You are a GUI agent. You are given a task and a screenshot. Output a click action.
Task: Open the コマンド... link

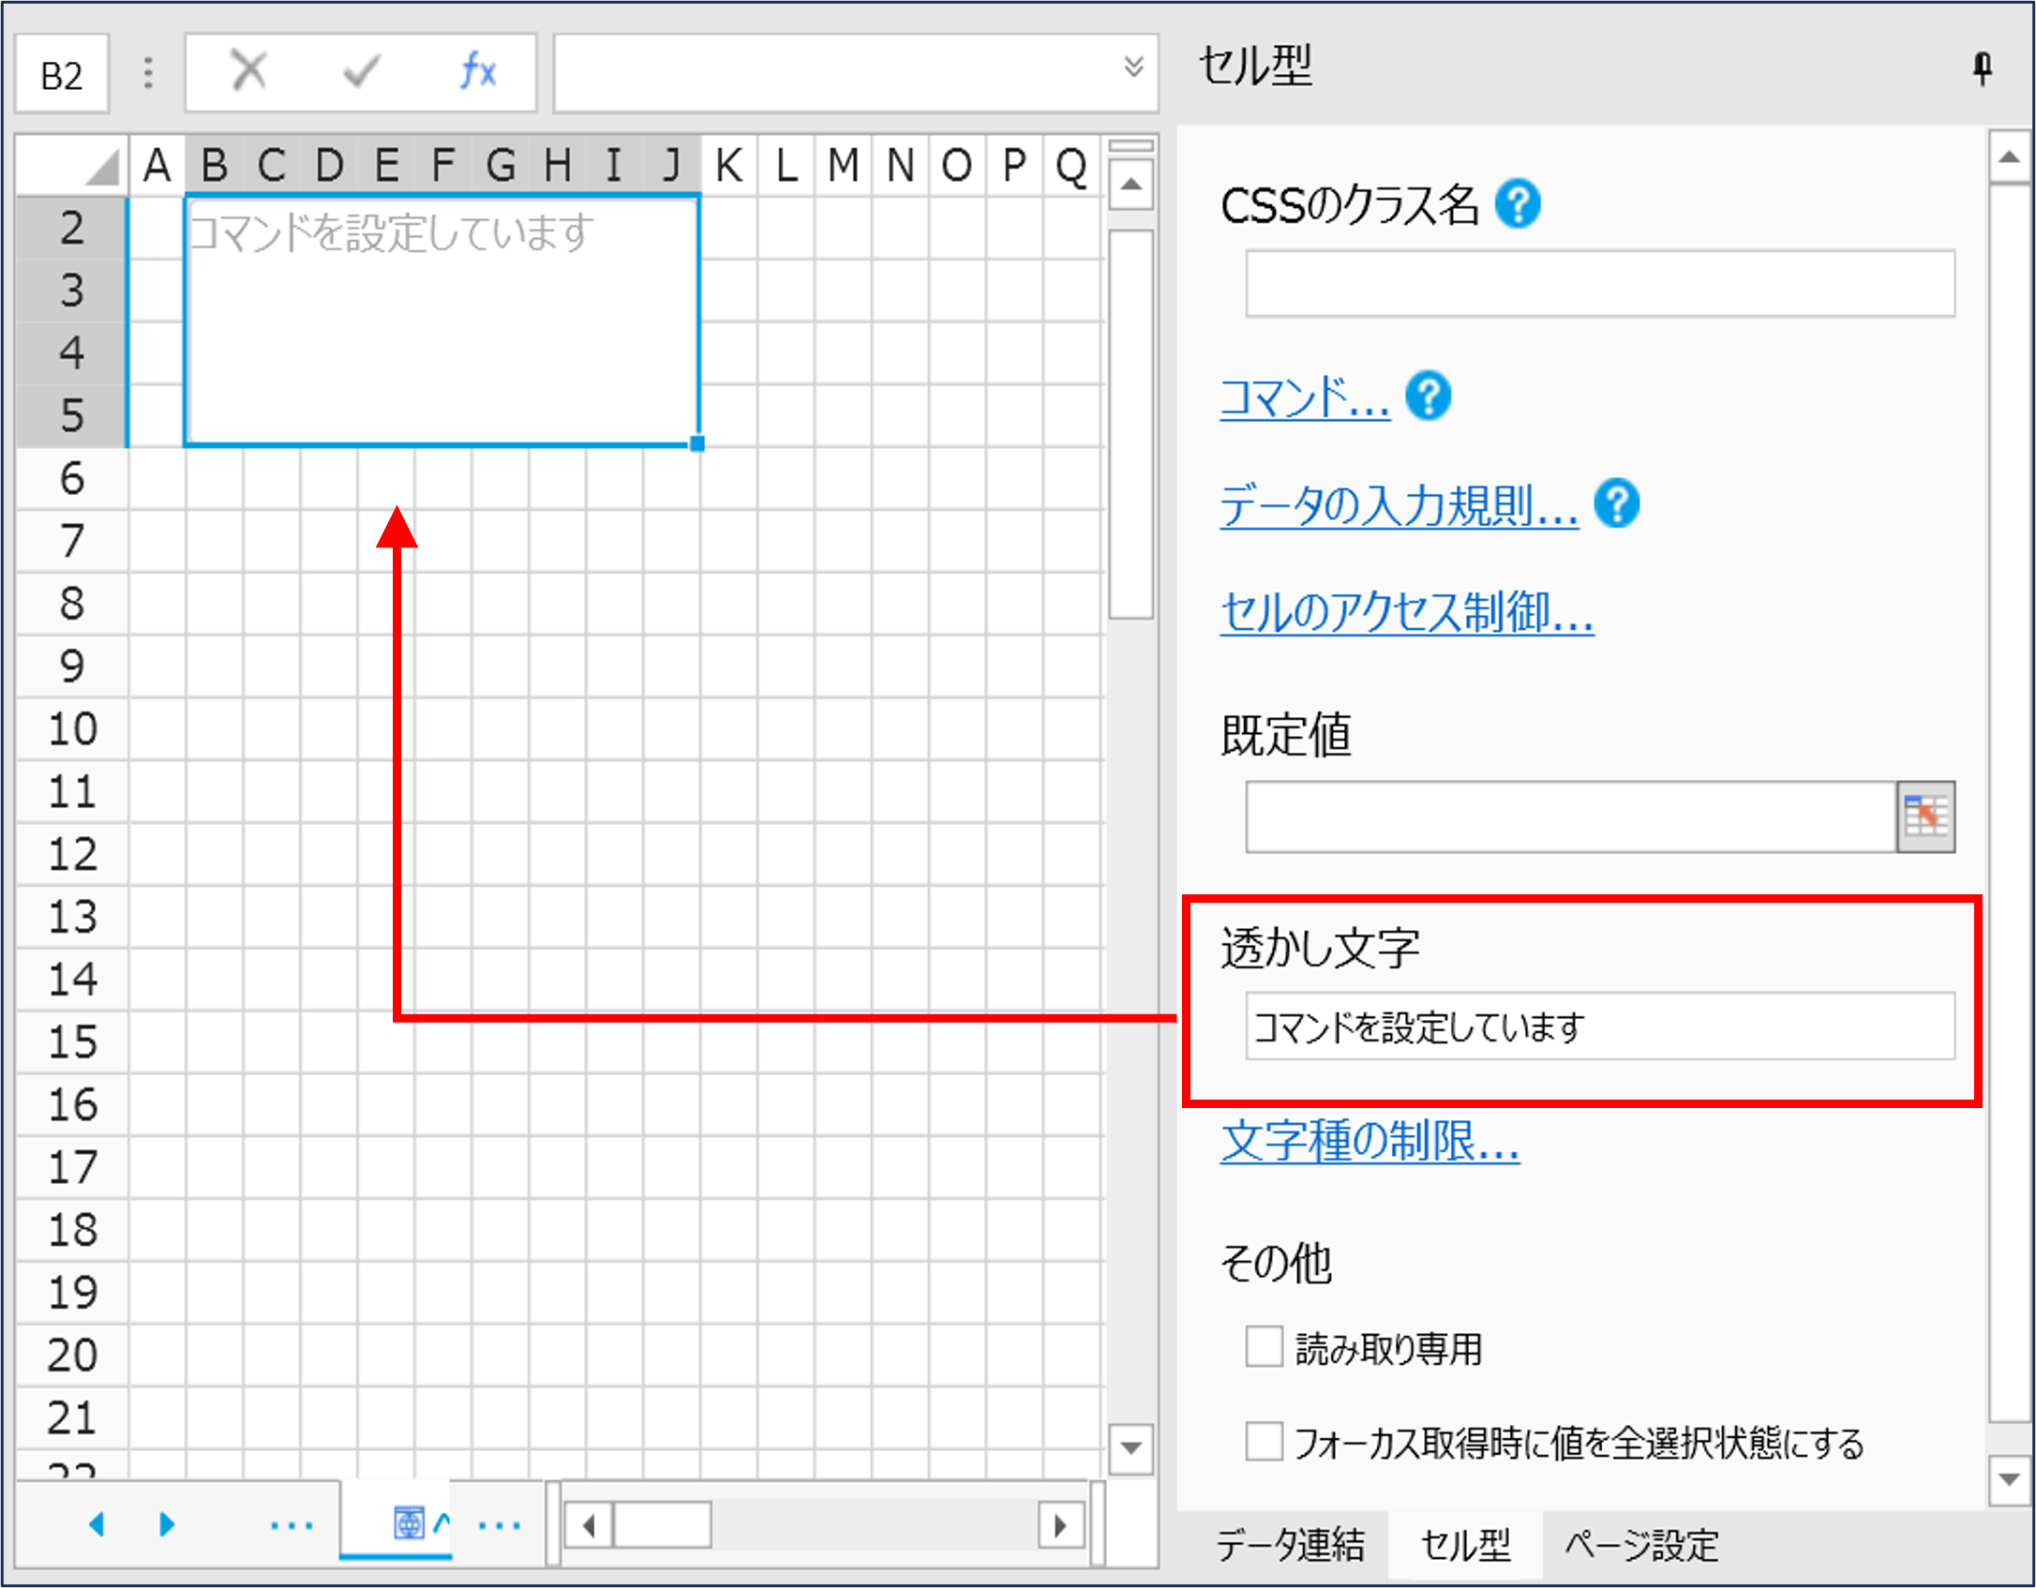point(1305,397)
